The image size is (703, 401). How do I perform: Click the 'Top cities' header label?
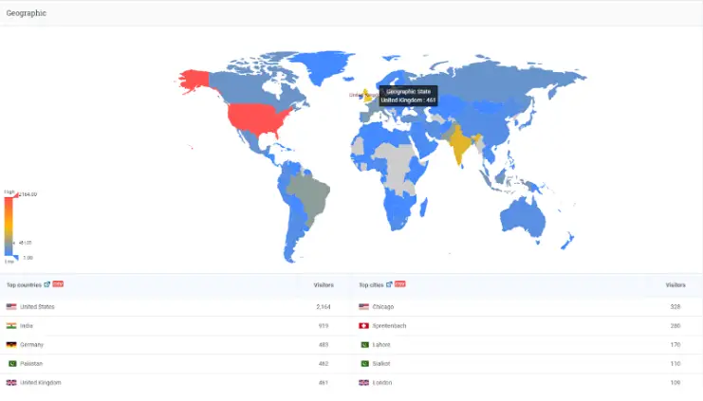pos(371,285)
